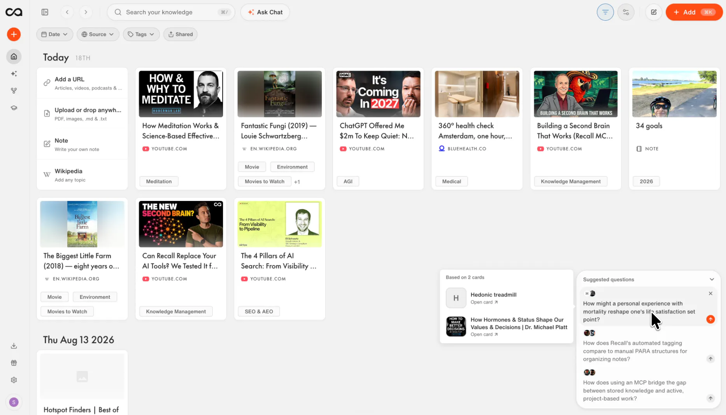
Task: Open the Home icon in sidebar
Action: point(14,57)
